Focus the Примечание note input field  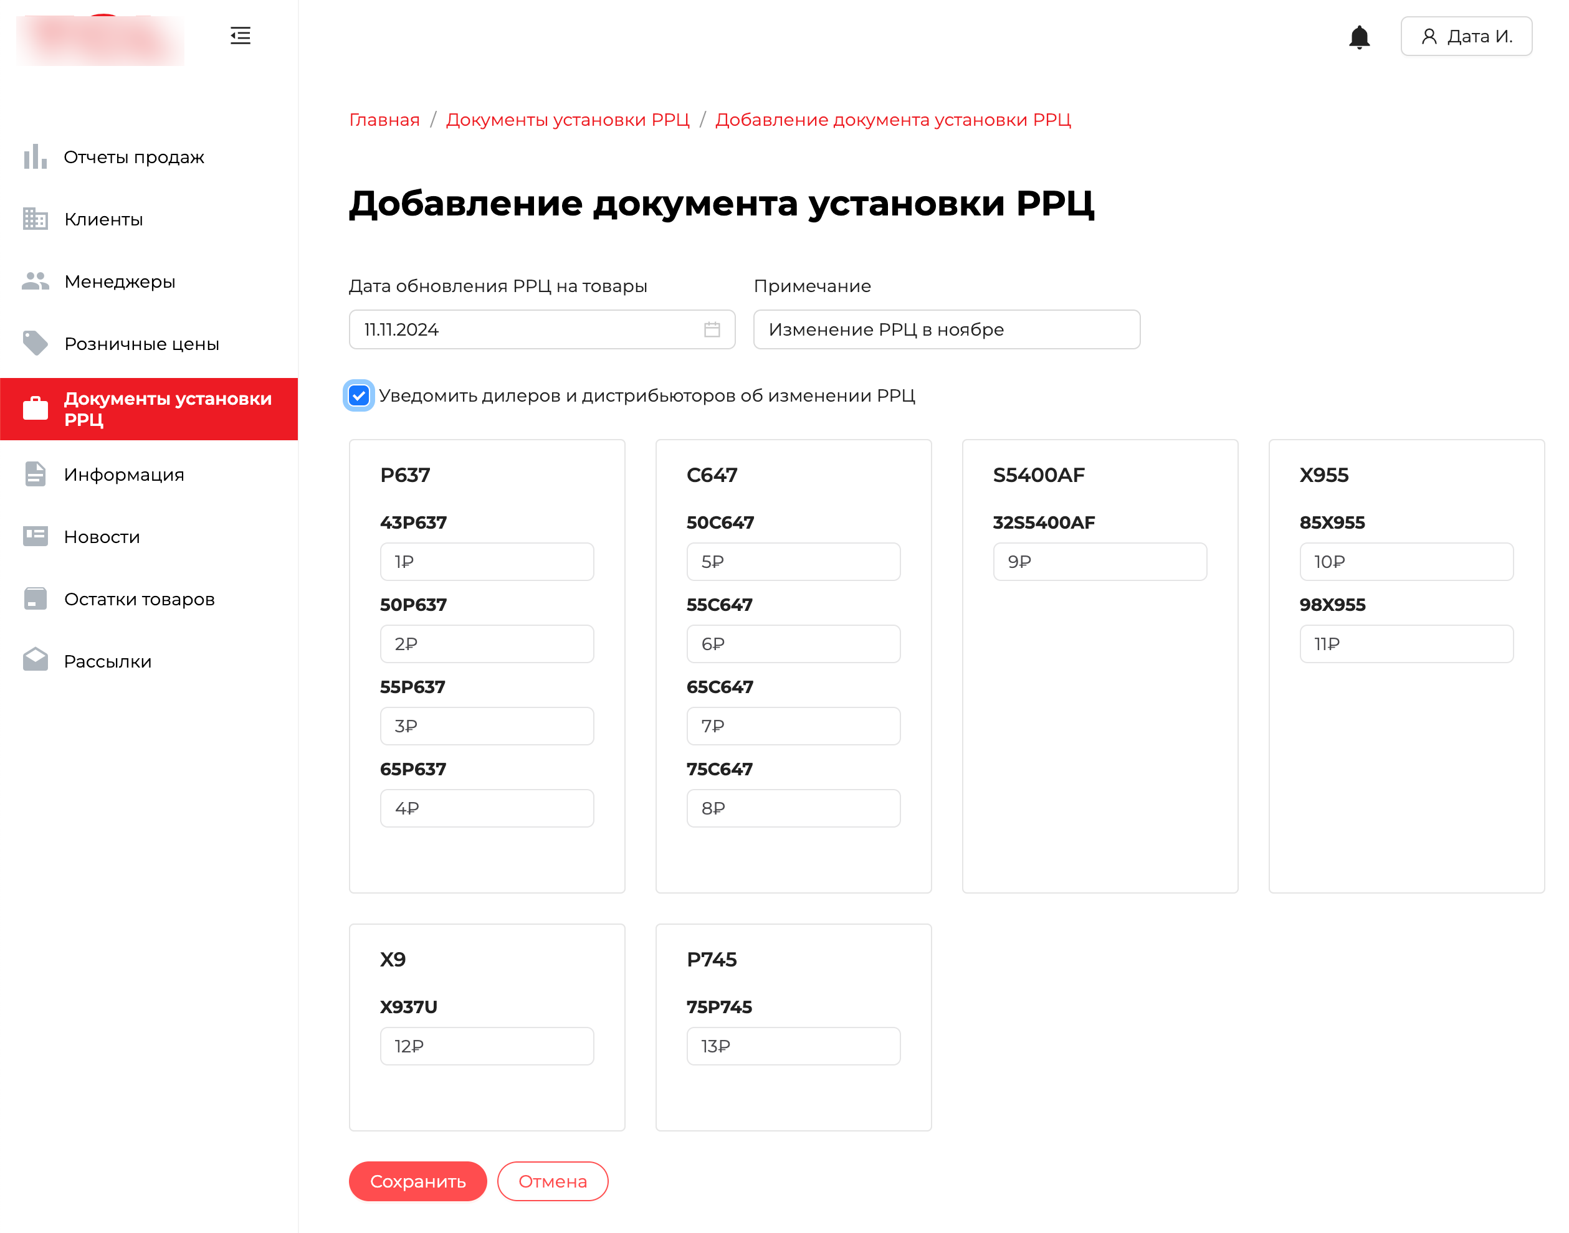(946, 330)
